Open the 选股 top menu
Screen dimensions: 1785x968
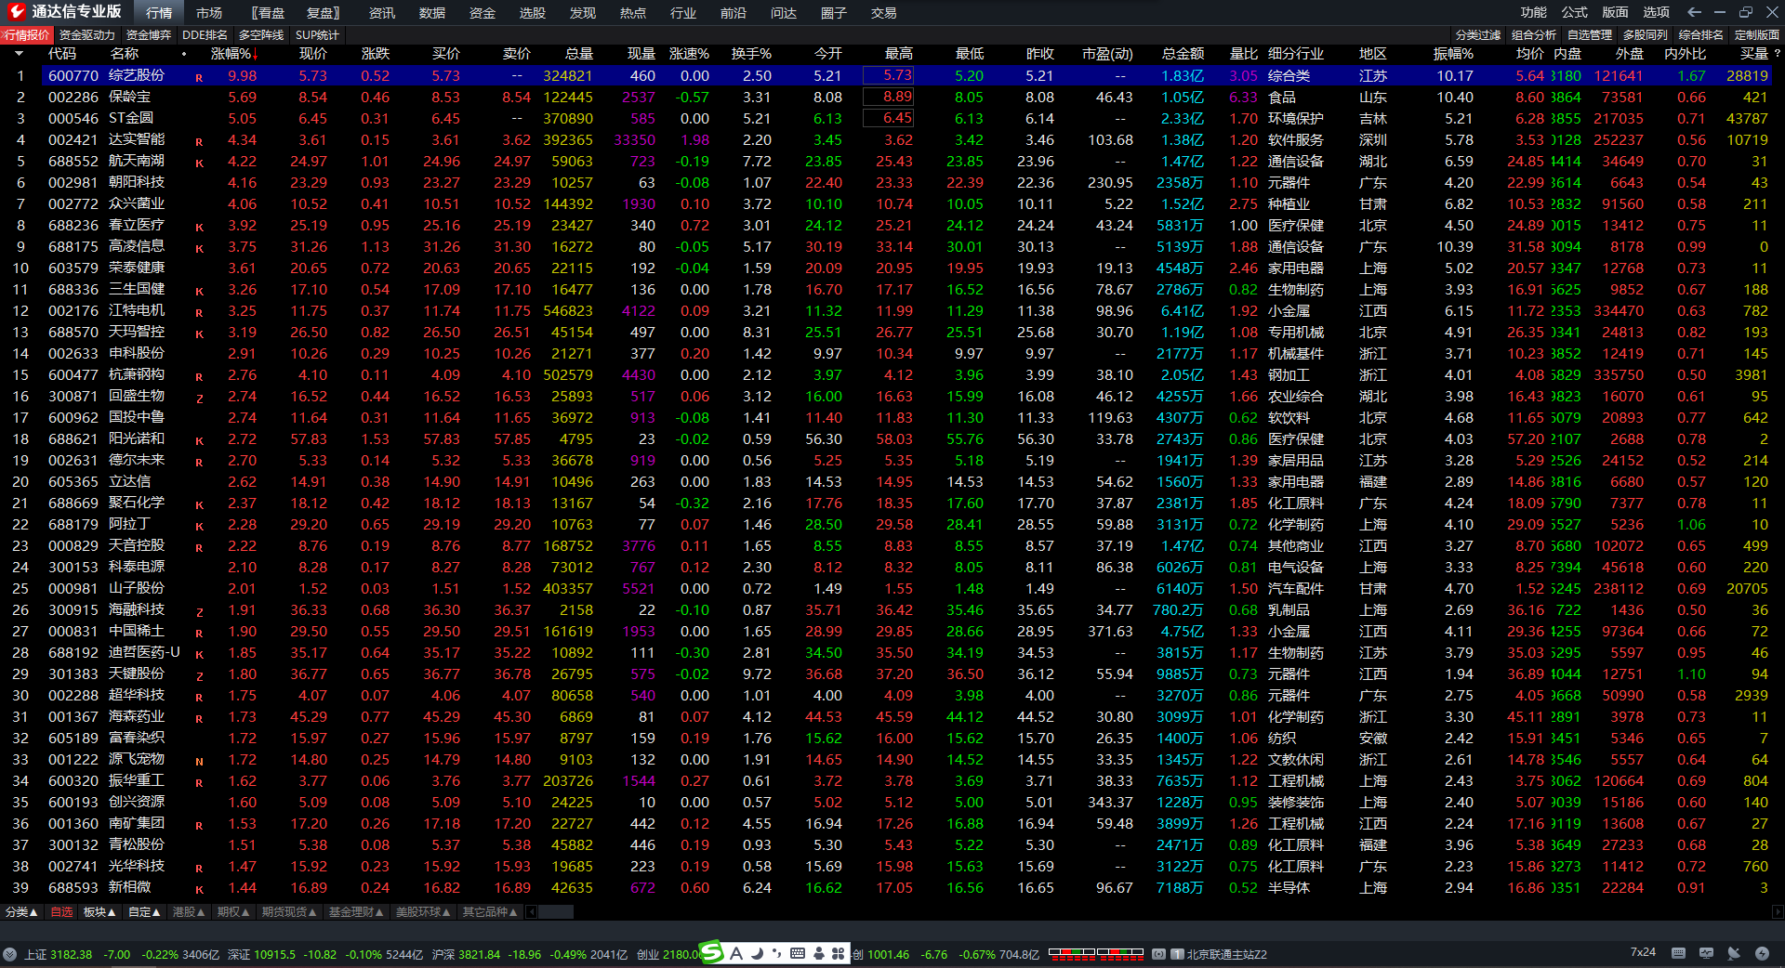click(x=533, y=13)
